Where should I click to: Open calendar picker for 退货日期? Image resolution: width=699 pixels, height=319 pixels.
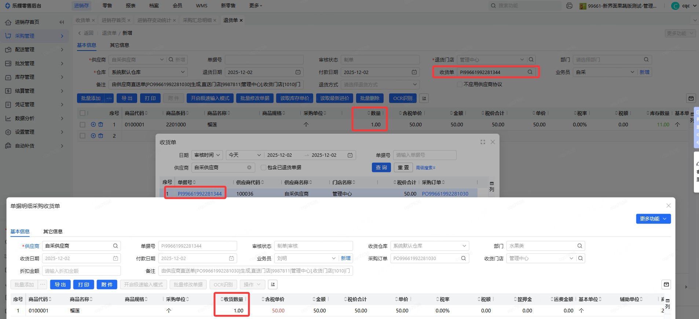tap(298, 72)
